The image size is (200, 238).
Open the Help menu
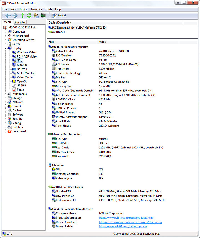(58, 9)
